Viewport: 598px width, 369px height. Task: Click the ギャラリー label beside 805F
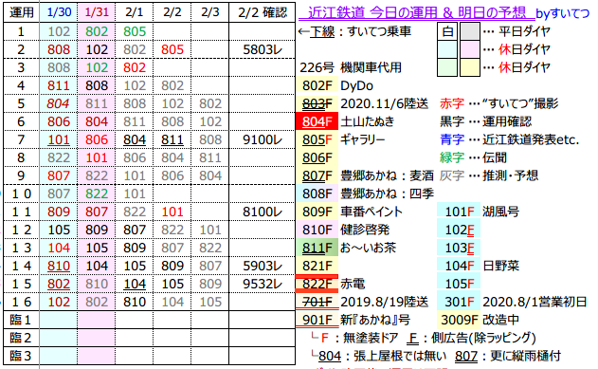click(362, 139)
